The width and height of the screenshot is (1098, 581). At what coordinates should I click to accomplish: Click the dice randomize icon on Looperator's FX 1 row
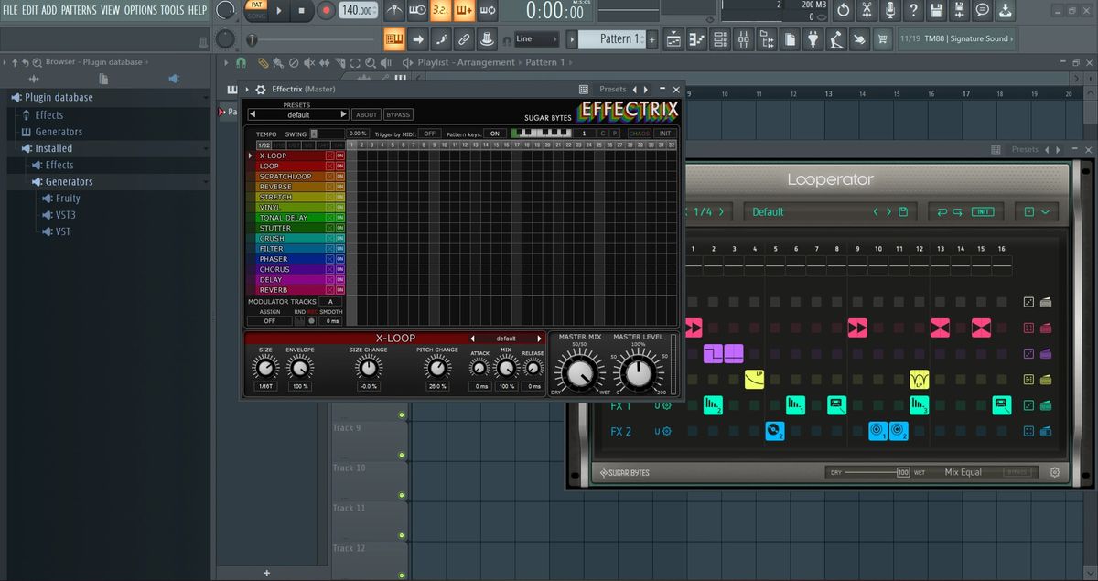[x=1027, y=404]
